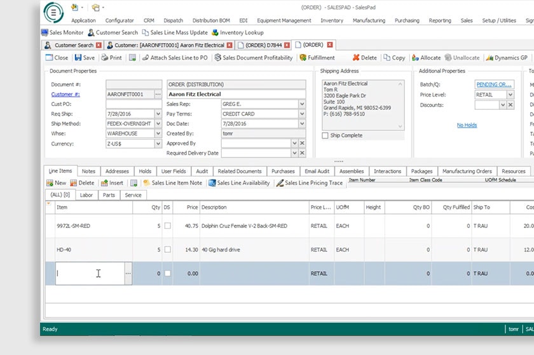Add a New line item
Viewport: 534px width, 355px height.
point(57,183)
